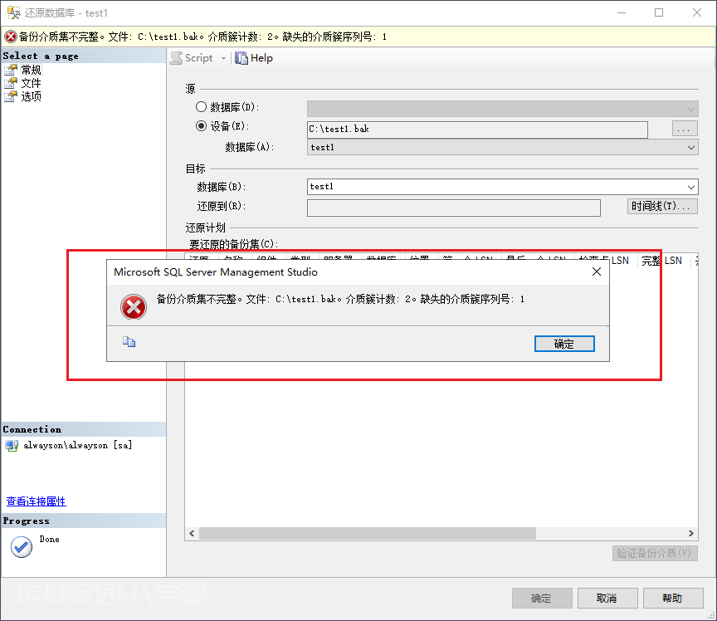Switch to the 文件 page

click(x=31, y=83)
